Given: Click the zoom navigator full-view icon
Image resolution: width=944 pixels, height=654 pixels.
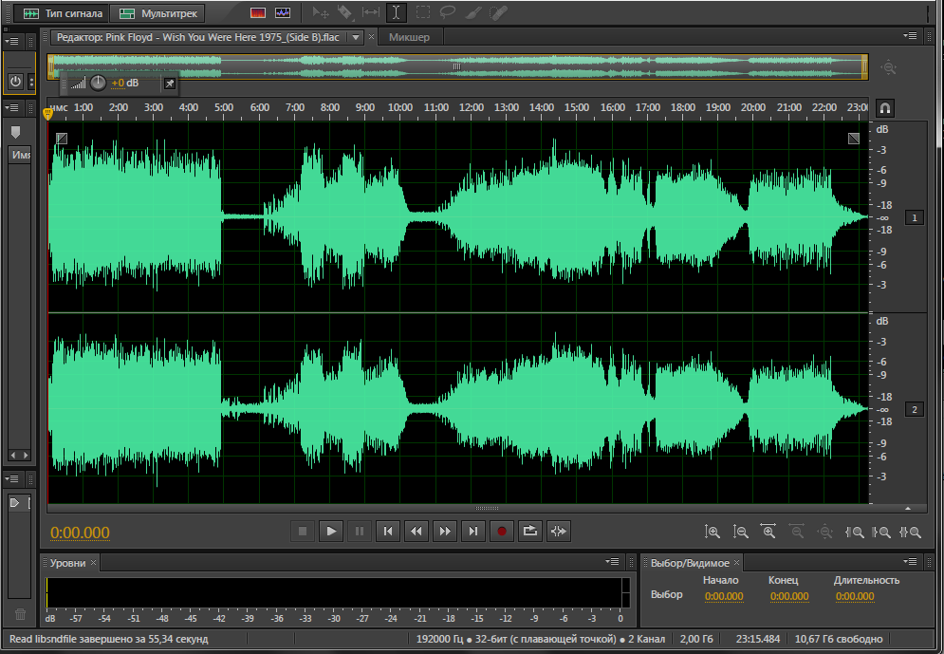Looking at the screenshot, I should click(x=889, y=67).
